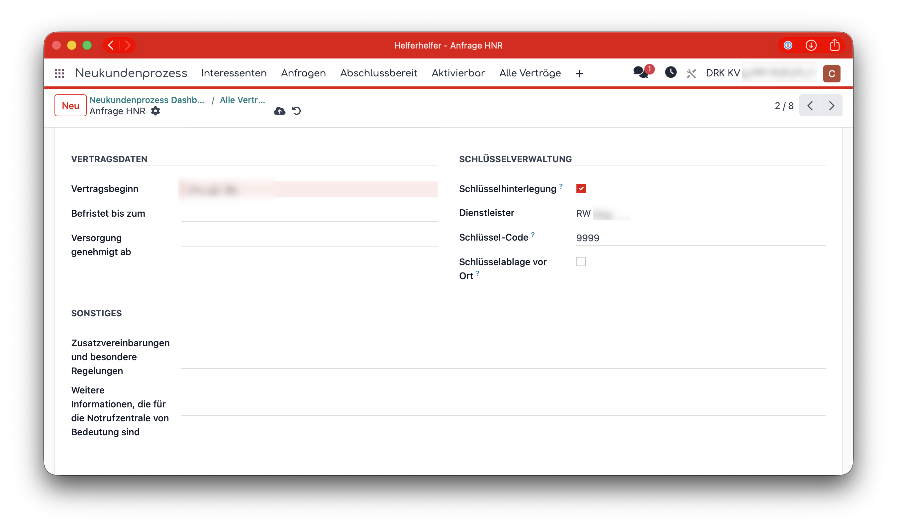Image resolution: width=897 pixels, height=531 pixels.
Task: Click the Befristet bis zum field
Action: click(309, 214)
